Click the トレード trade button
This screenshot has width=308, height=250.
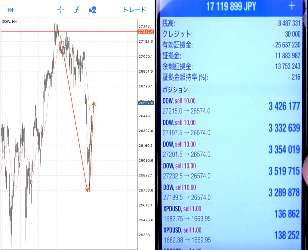pos(134,10)
